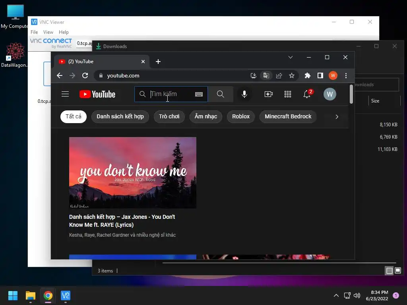
Task: Open Chrome three-dot menu
Action: (346, 75)
